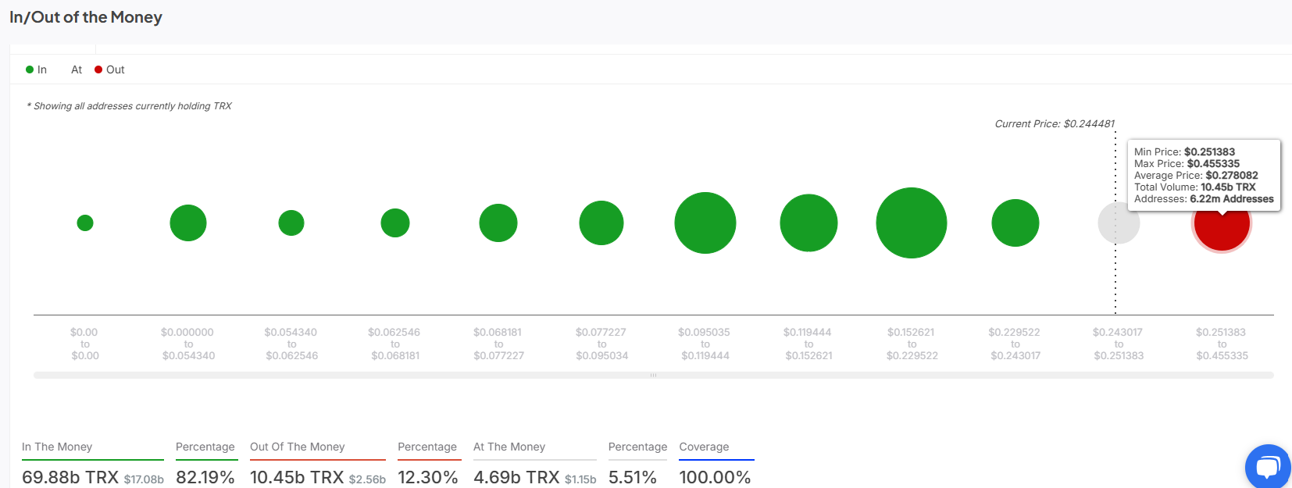Click the Coverage heading
This screenshot has height=488, width=1292.
(x=704, y=447)
